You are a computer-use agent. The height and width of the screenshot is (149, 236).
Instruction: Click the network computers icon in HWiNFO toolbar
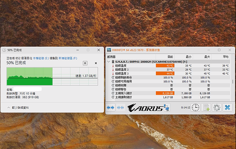167,108
